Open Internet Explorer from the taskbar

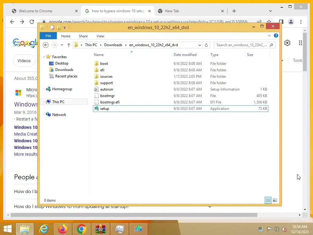[x=44, y=229]
